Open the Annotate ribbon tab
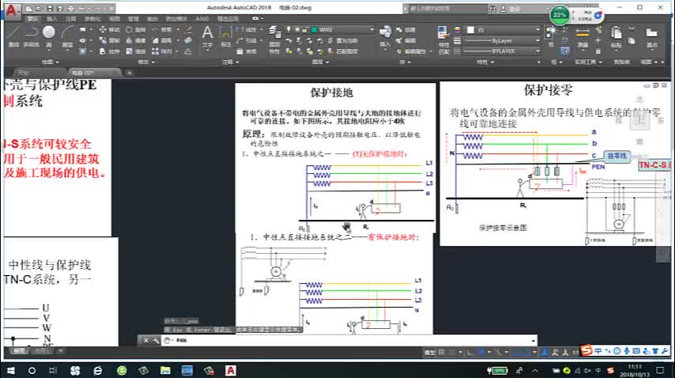 70,19
